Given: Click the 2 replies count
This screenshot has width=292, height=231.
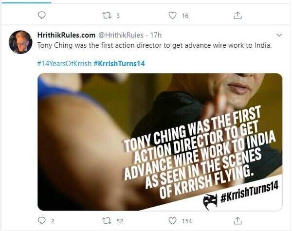Looking at the screenshot, I should [53, 221].
